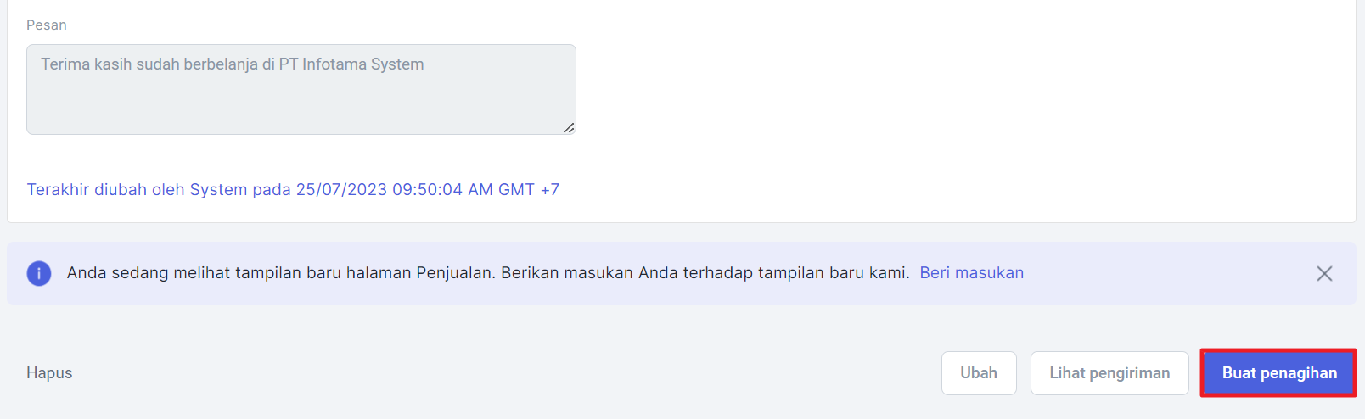This screenshot has height=419, width=1365.
Task: Click the Berikan masukan Anda sentence in banner
Action: tap(705, 273)
